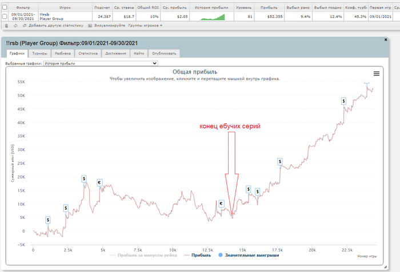400x272 pixels.
Task: Click the $ win marker near game 2.5k
Action: coord(66,208)
